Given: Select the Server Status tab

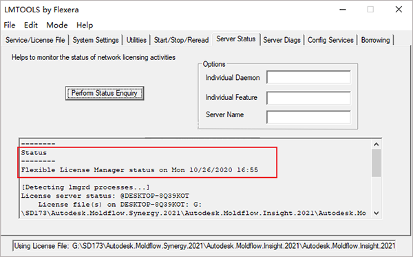Looking at the screenshot, I should pyautogui.click(x=235, y=39).
